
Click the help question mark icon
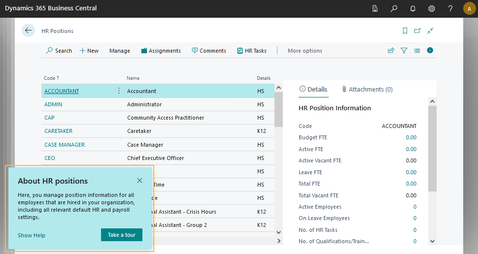coord(450,8)
